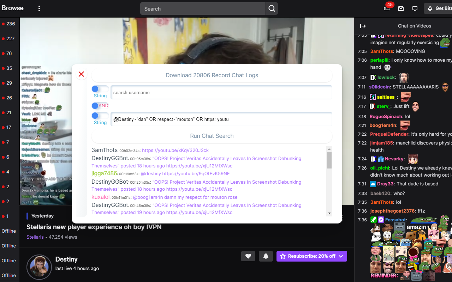Click the notification bell button

[266, 256]
